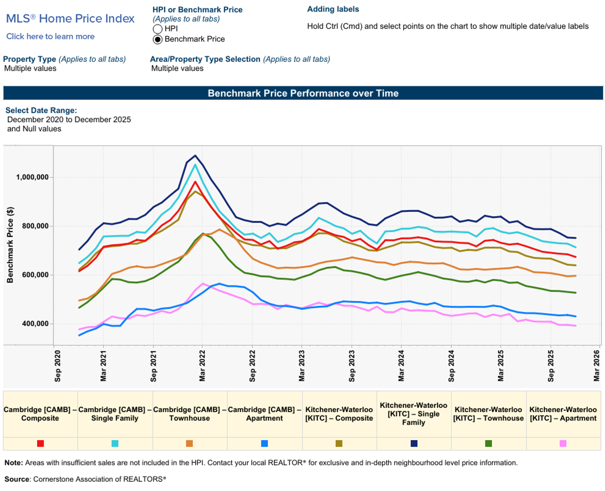Click the 1,000,000 y-axis value label
Image resolution: width=605 pixels, height=491 pixels.
[32, 178]
